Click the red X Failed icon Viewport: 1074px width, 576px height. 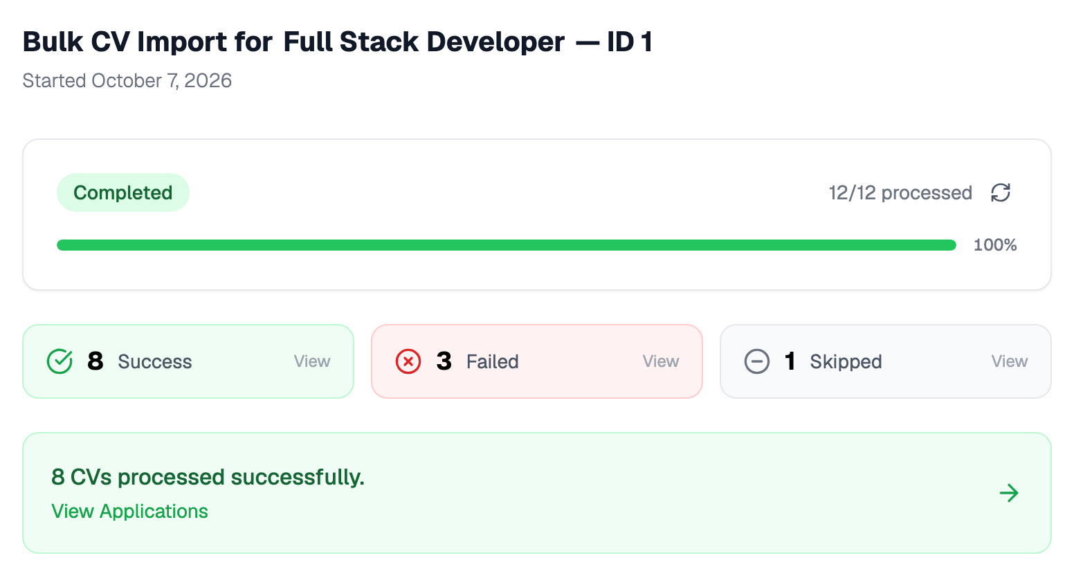click(408, 361)
